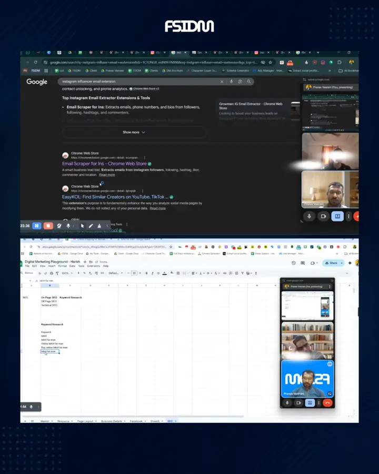The width and height of the screenshot is (379, 474).
Task: Switch to Facebook sheet tab
Action: 136,421
